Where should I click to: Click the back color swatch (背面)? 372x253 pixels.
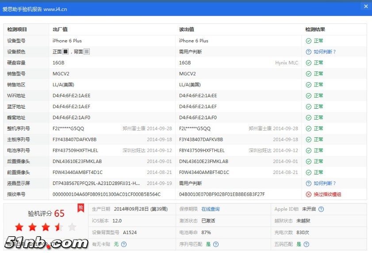point(87,52)
